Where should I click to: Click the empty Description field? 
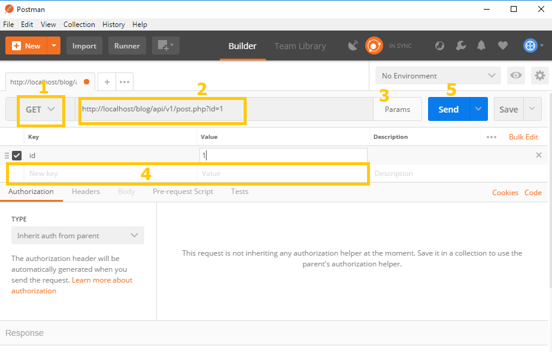(x=459, y=174)
